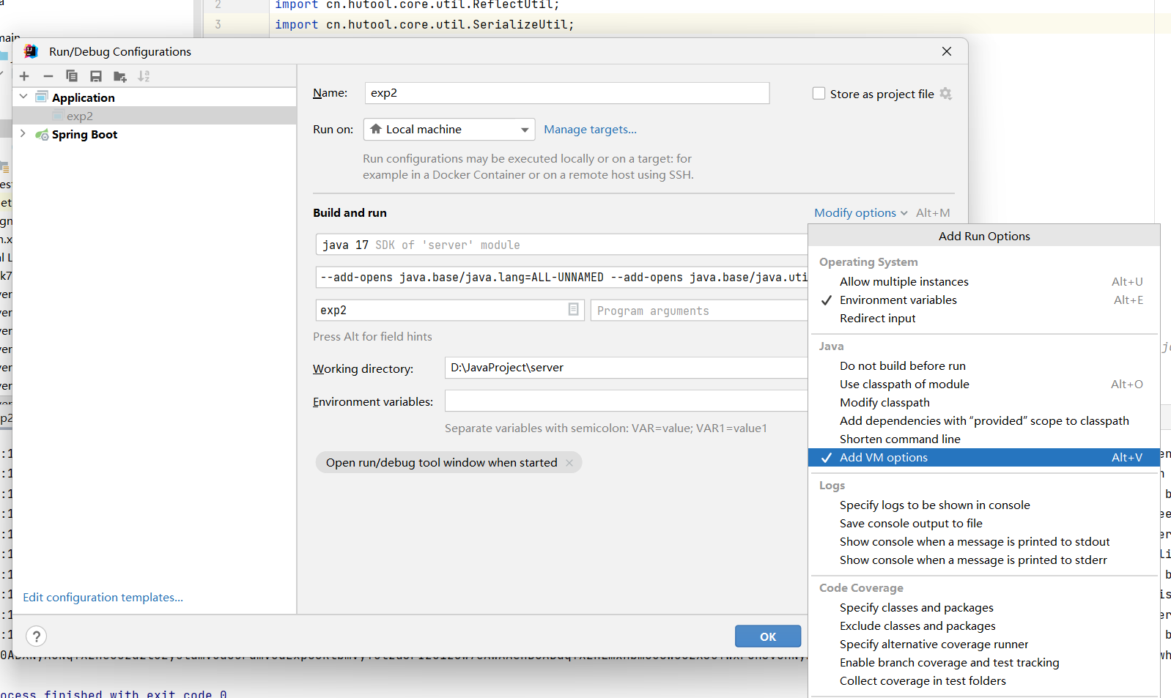The height and width of the screenshot is (698, 1171).
Task: Remove the selected configuration with minus icon
Action: click(x=48, y=76)
